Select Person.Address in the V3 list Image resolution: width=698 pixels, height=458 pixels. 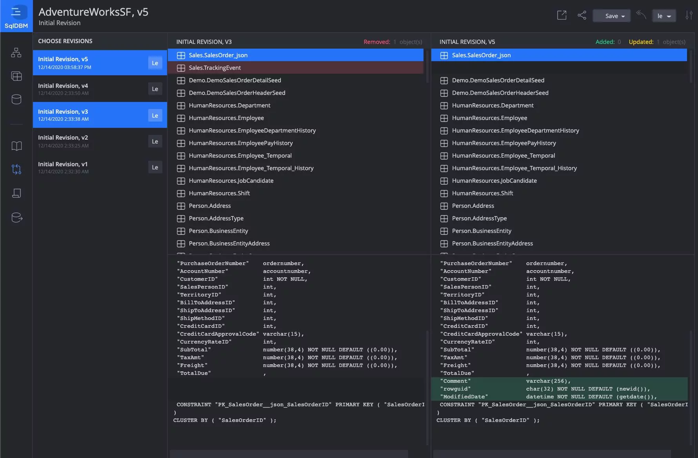pos(210,206)
